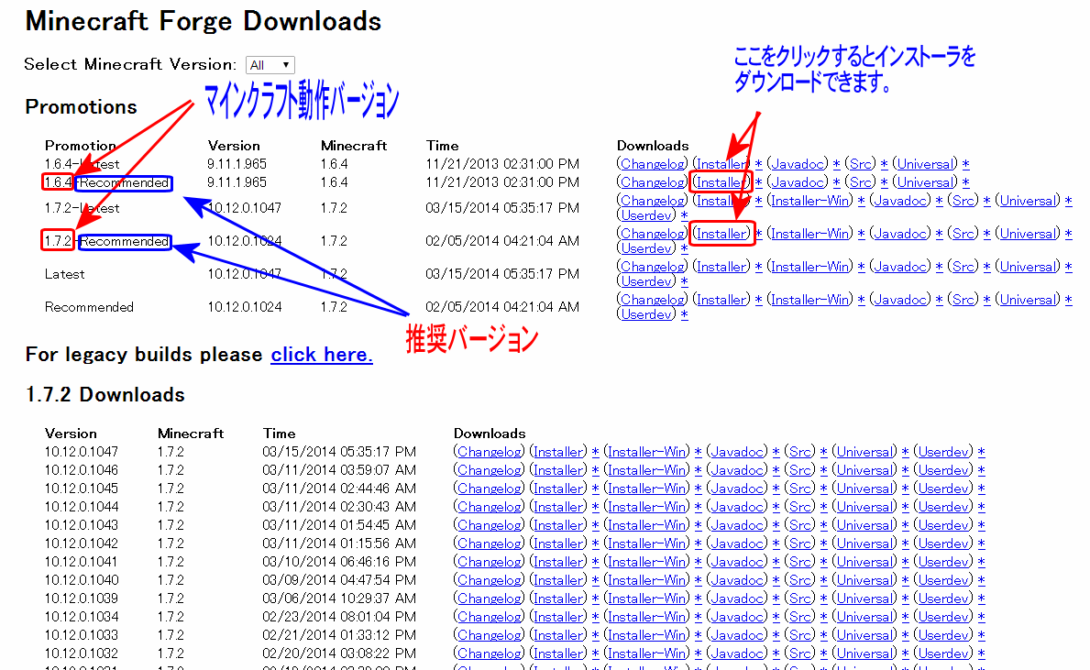This screenshot has height=670, width=1090.
Task: Open the legacy builds 'click here' link
Action: tap(321, 355)
